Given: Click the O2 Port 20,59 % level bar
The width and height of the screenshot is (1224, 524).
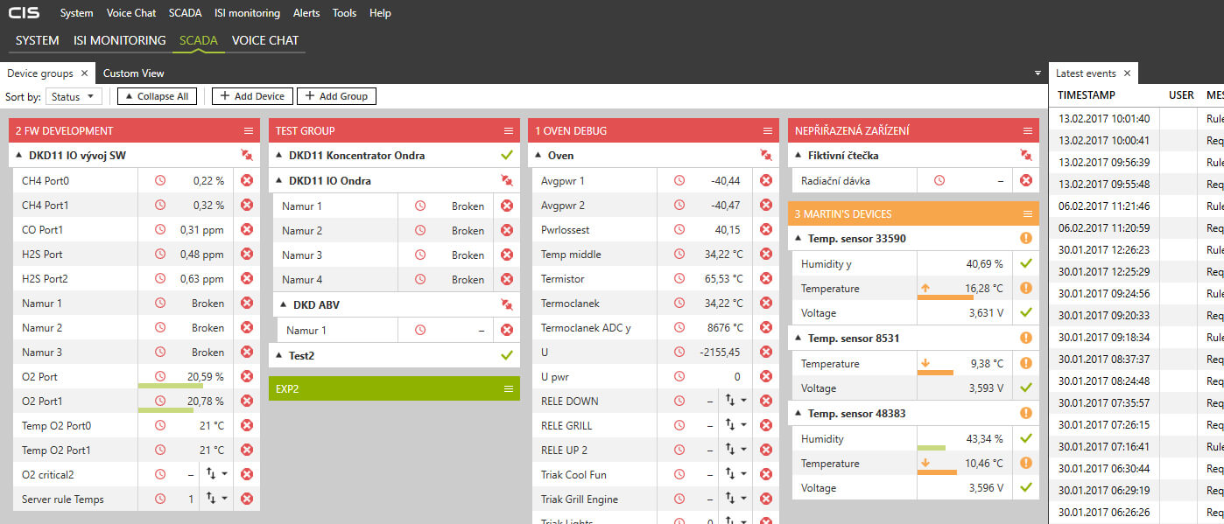Looking at the screenshot, I should (x=171, y=385).
